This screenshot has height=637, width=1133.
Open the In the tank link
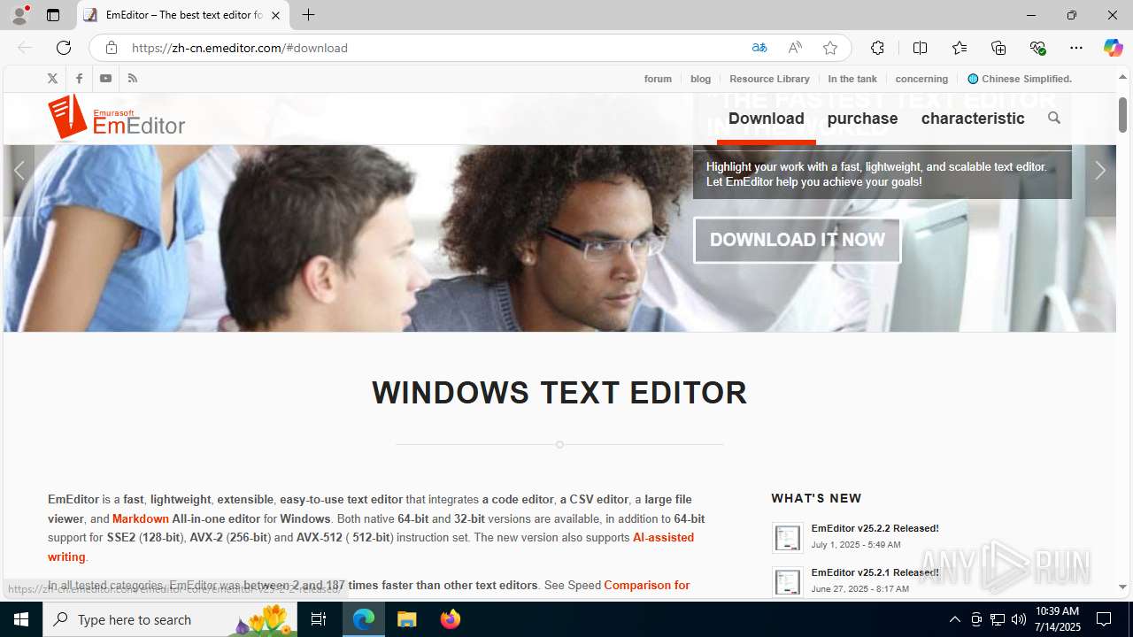852,79
